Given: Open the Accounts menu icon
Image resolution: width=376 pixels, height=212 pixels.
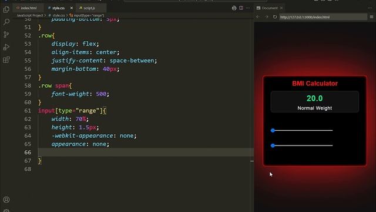Looking at the screenshot, I should tap(6, 200).
